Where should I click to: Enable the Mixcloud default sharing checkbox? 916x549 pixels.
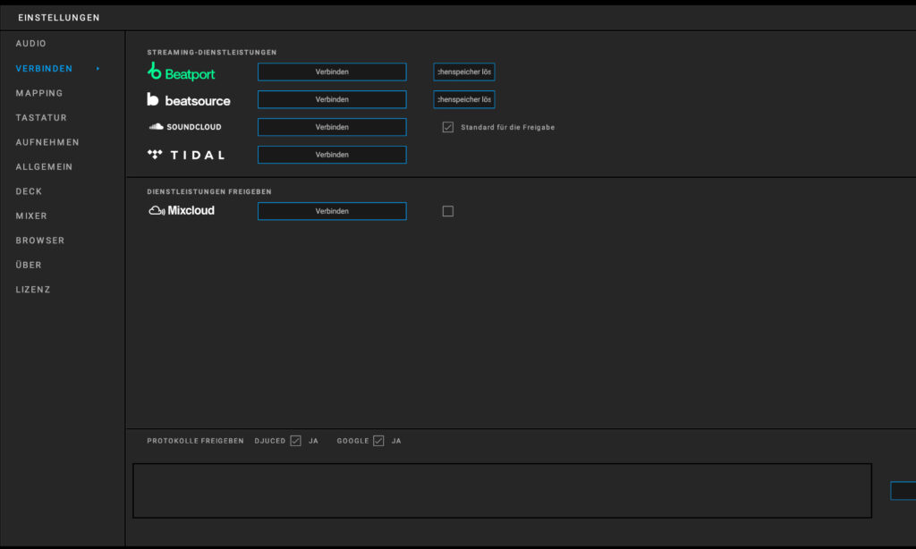[x=447, y=211]
